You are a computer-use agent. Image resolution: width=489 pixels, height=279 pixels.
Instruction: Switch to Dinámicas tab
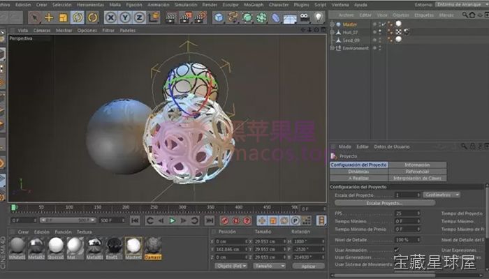(358, 172)
